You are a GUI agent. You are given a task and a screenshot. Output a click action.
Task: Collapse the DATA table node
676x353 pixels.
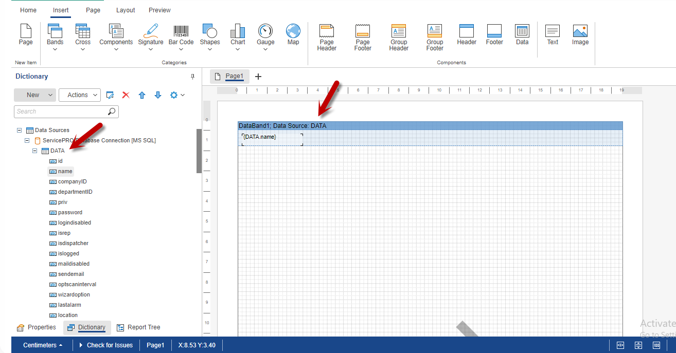(x=35, y=151)
